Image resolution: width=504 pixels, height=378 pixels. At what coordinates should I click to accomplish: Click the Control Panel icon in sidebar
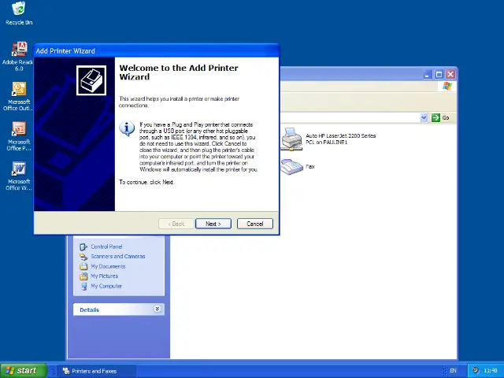[83, 246]
